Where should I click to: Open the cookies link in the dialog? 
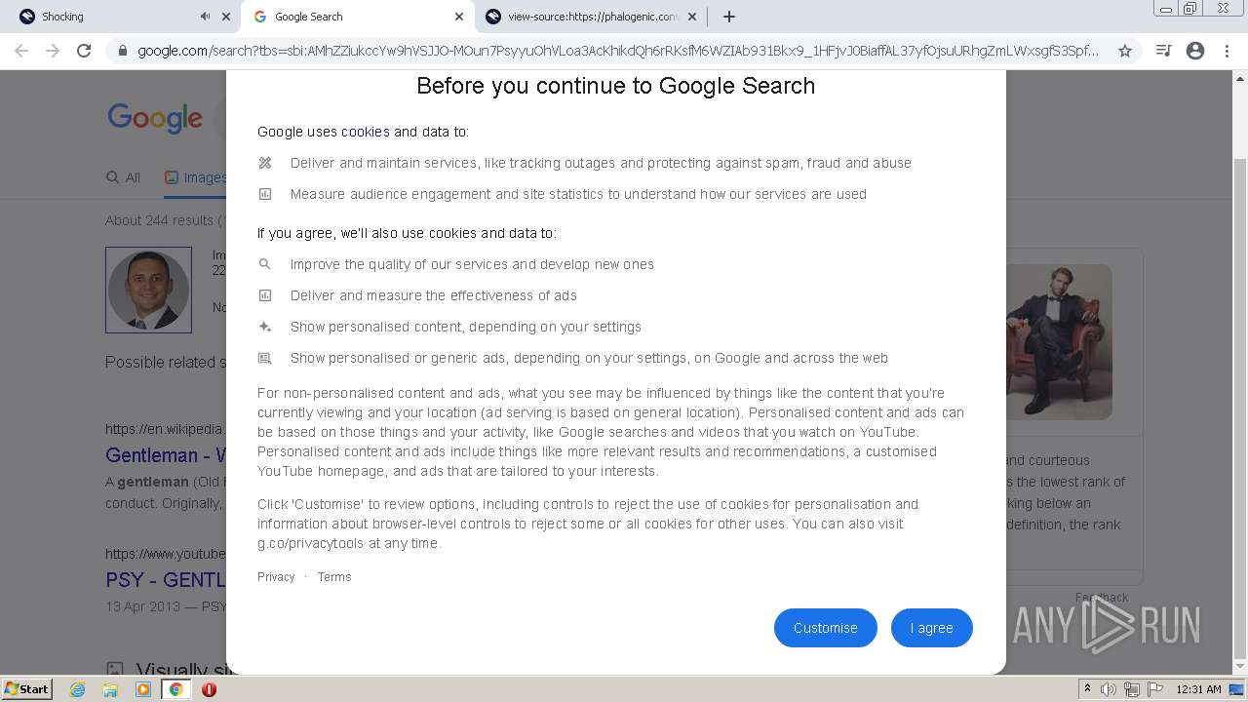point(366,132)
